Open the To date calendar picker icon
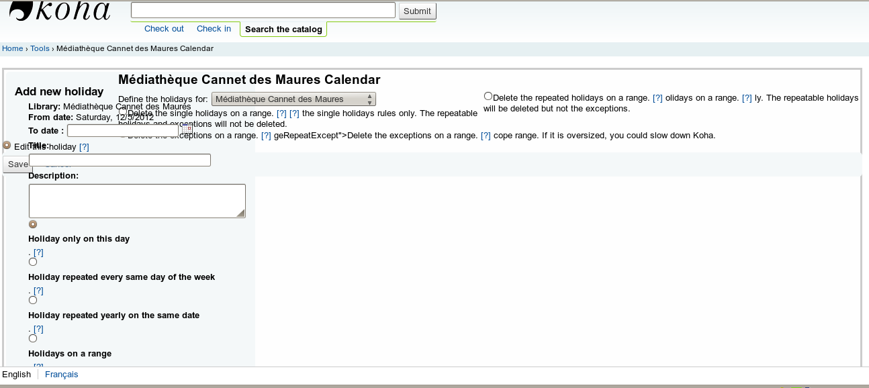869x388 pixels. tap(187, 129)
